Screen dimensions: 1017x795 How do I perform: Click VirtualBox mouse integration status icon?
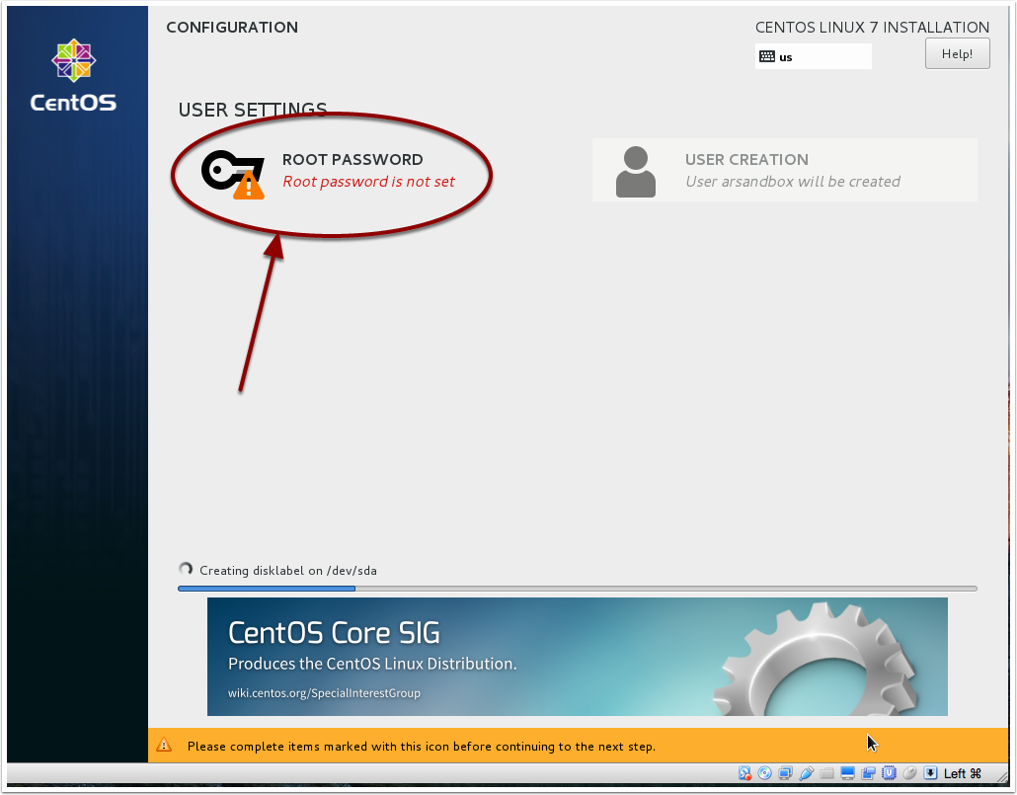pos(910,773)
